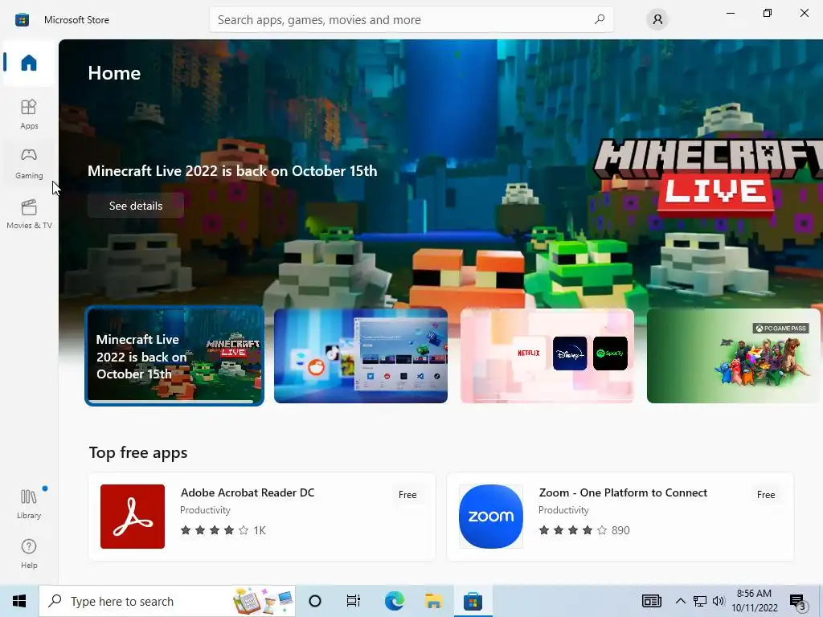Show hidden system tray icons

(x=680, y=601)
